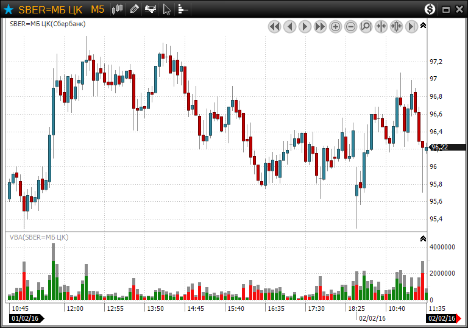468x328 pixels.
Task: Click the dollar sign trade icon
Action: [430, 9]
